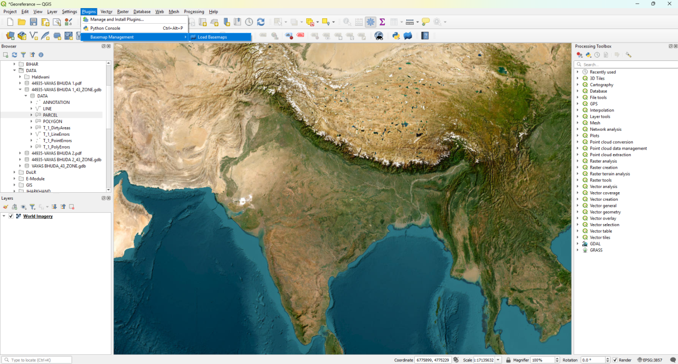This screenshot has width=678, height=364.
Task: Refresh the Browser panel
Action: tap(15, 54)
